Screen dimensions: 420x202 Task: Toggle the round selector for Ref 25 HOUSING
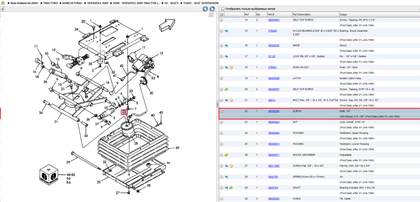pos(221,144)
